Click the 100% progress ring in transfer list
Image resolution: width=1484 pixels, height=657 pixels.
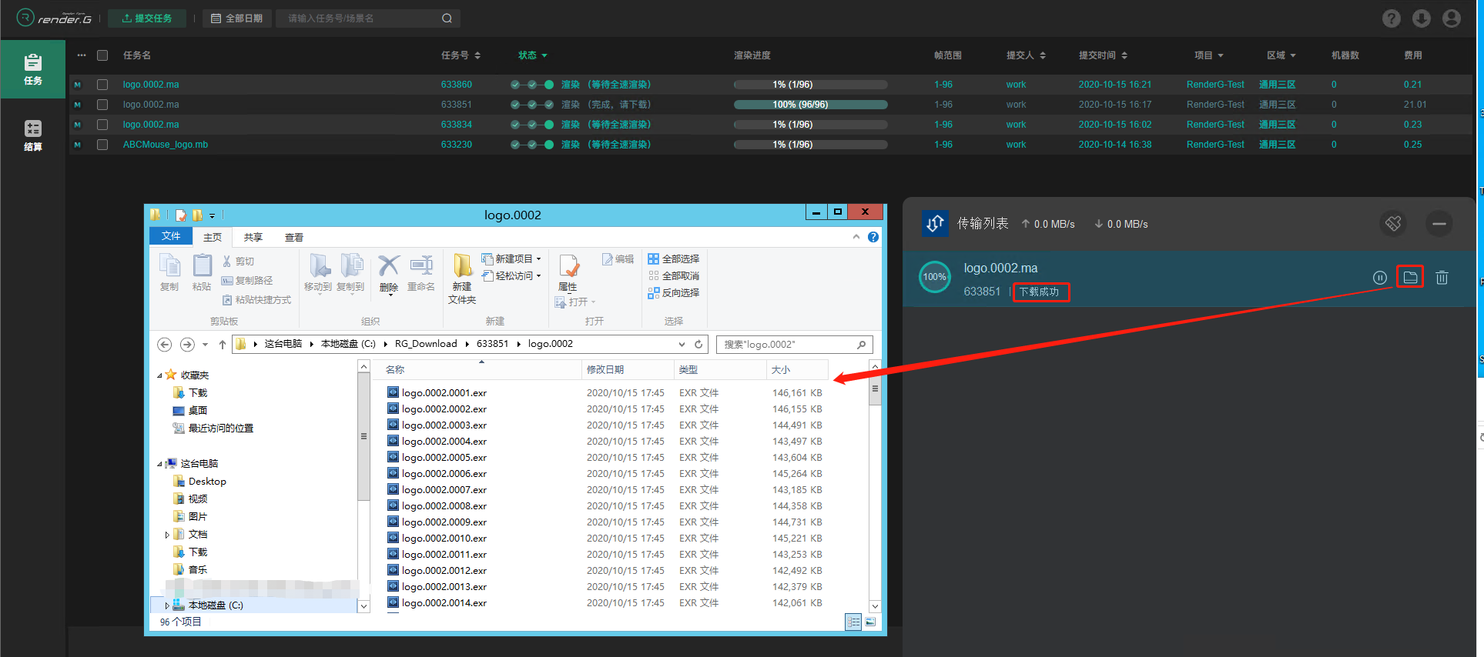coord(935,277)
